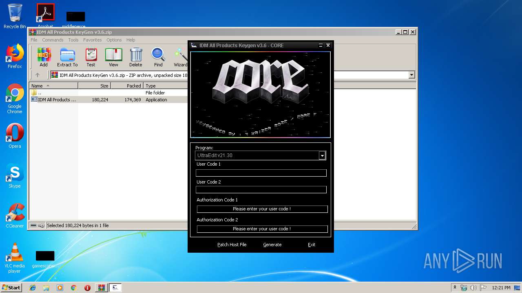Click the Exit button in keygen
The image size is (522, 293).
pyautogui.click(x=312, y=245)
